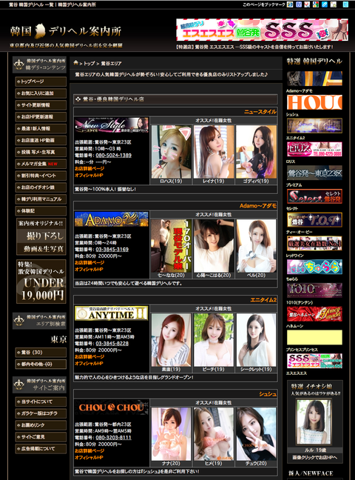
Task: Open オフィシャルHP for ニュースタイル
Action: pos(89,176)
